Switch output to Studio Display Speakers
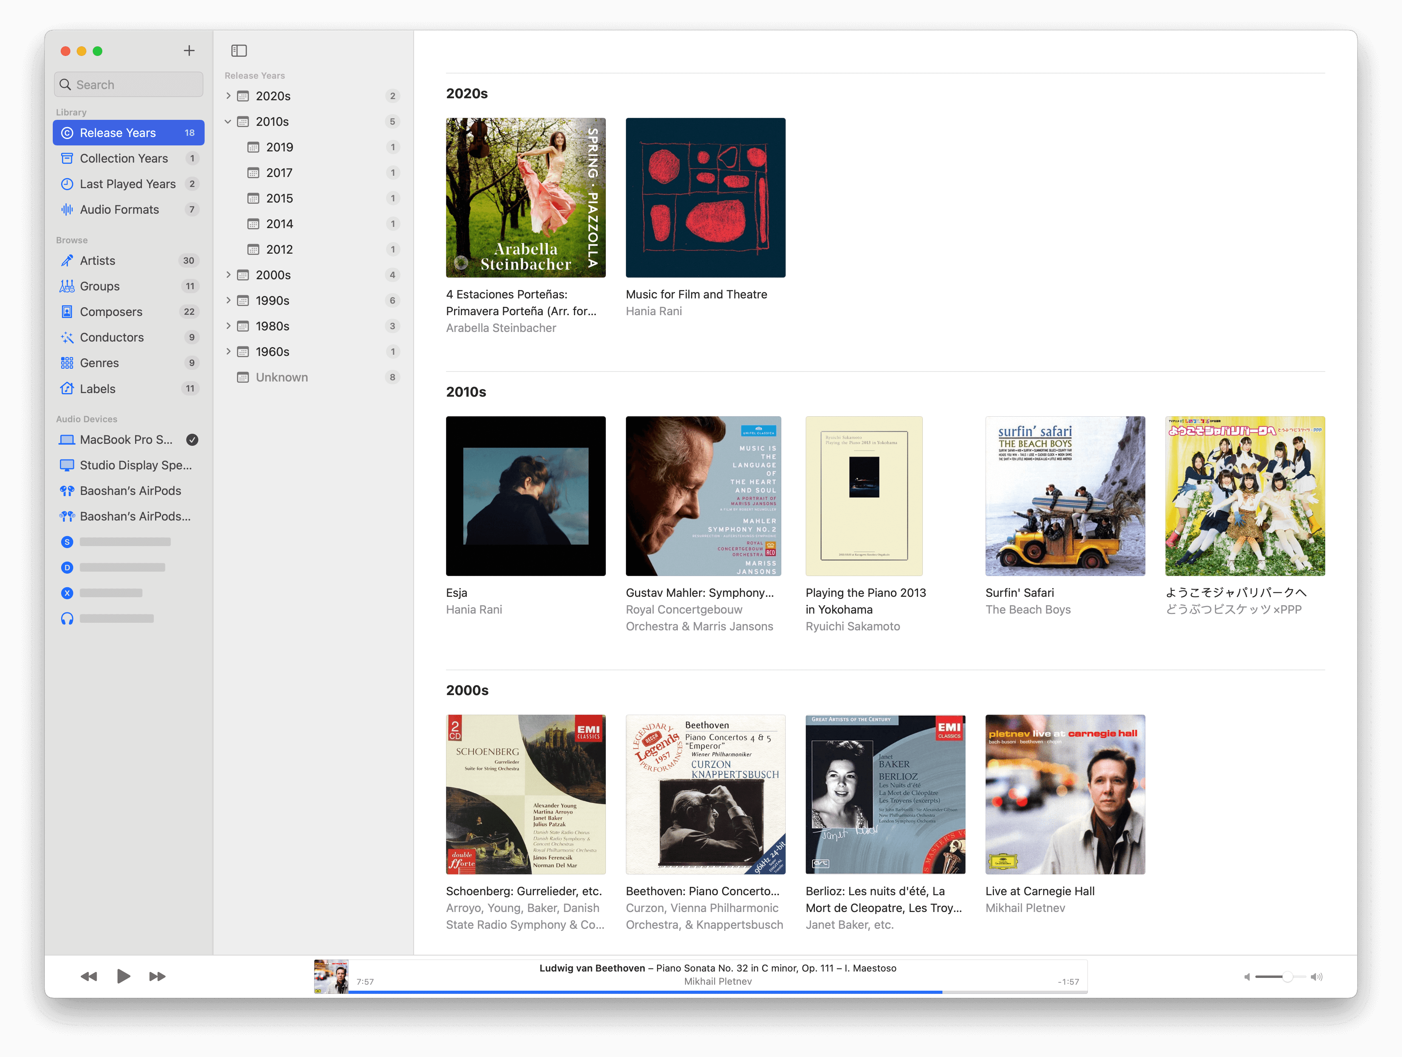The height and width of the screenshot is (1057, 1402). coord(135,465)
